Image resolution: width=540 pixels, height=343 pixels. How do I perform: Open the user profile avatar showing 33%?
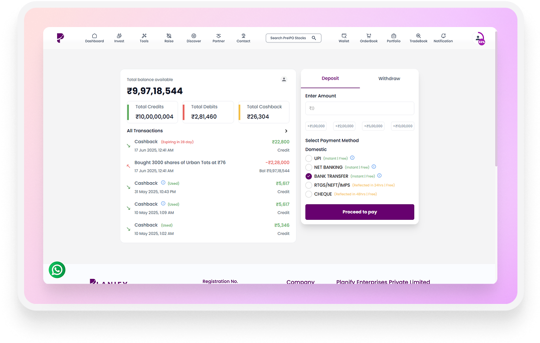coord(479,38)
